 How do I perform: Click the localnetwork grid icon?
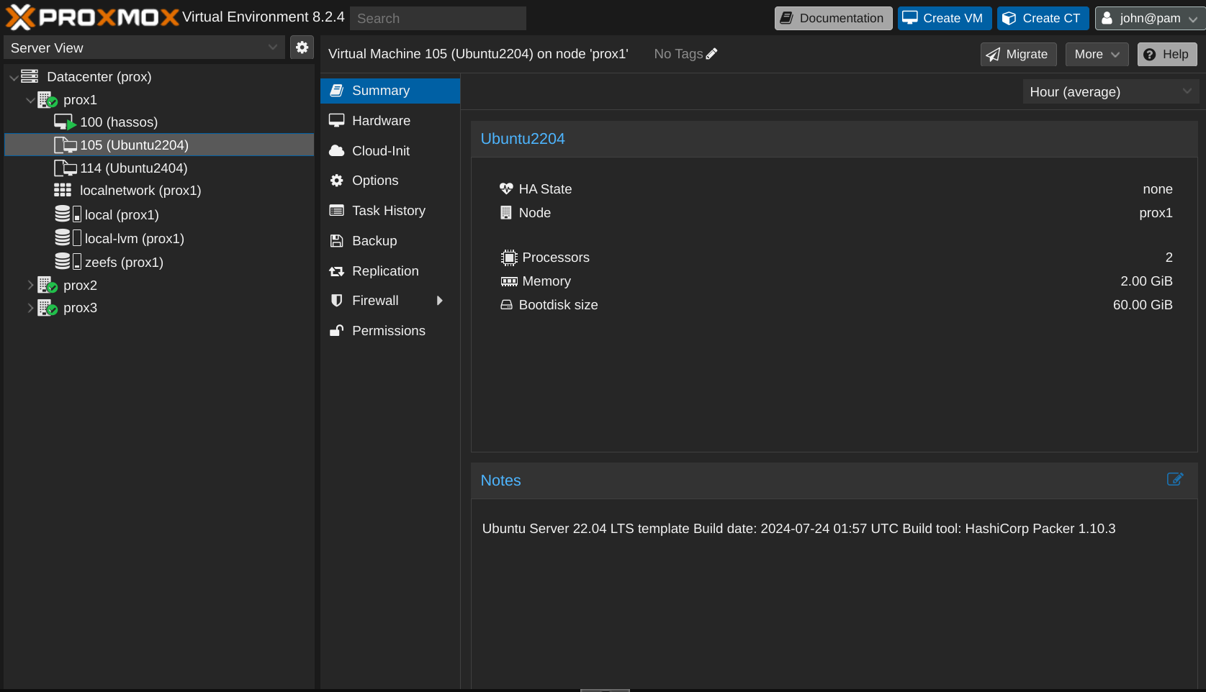[63, 191]
